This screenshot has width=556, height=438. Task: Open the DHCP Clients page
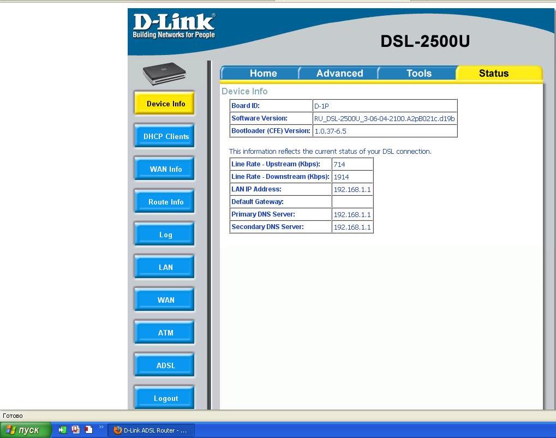coord(165,136)
